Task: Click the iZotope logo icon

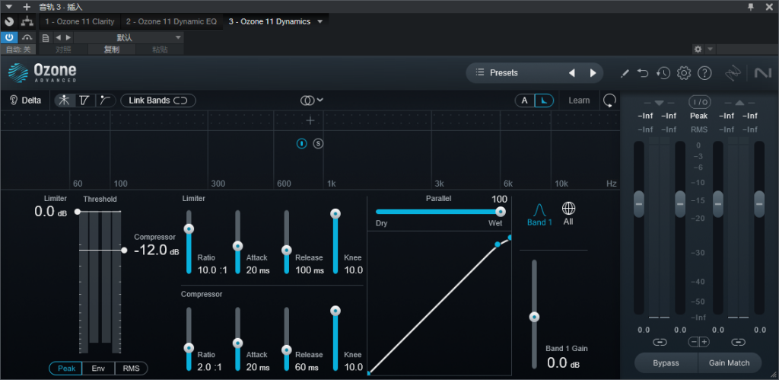Action: pyautogui.click(x=733, y=73)
